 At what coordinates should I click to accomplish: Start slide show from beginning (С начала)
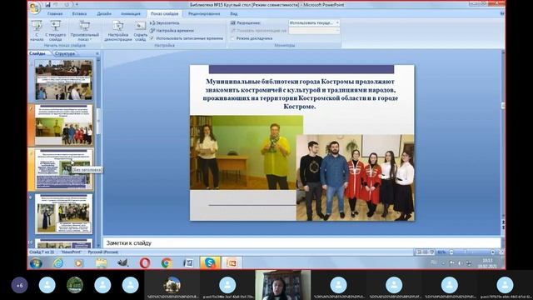point(37,31)
